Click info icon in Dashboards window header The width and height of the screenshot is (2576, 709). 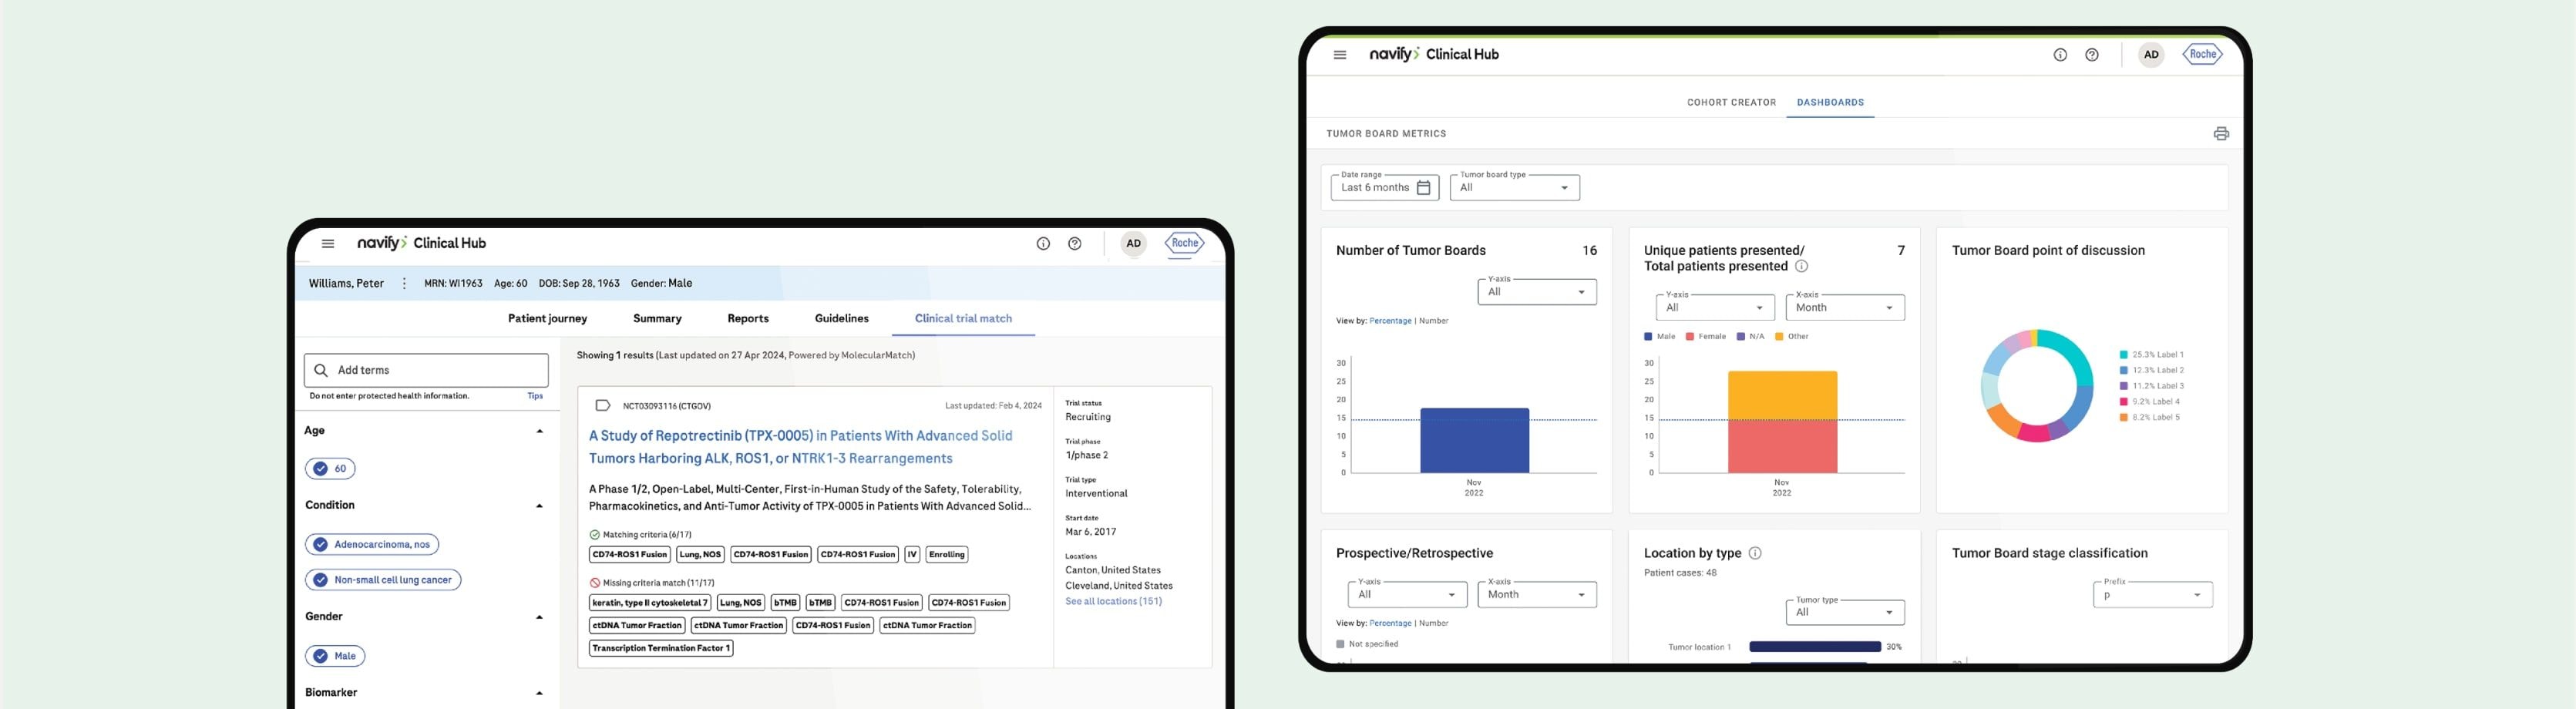[x=2060, y=55]
